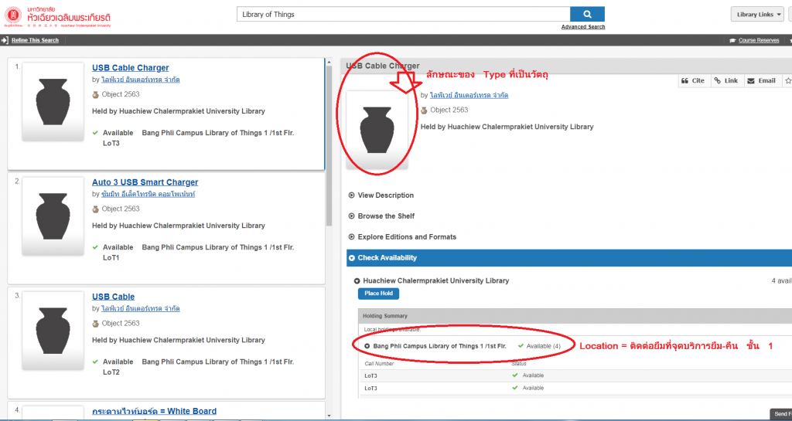Click LoT2 call number text
The width and height of the screenshot is (792, 421).
click(x=111, y=372)
